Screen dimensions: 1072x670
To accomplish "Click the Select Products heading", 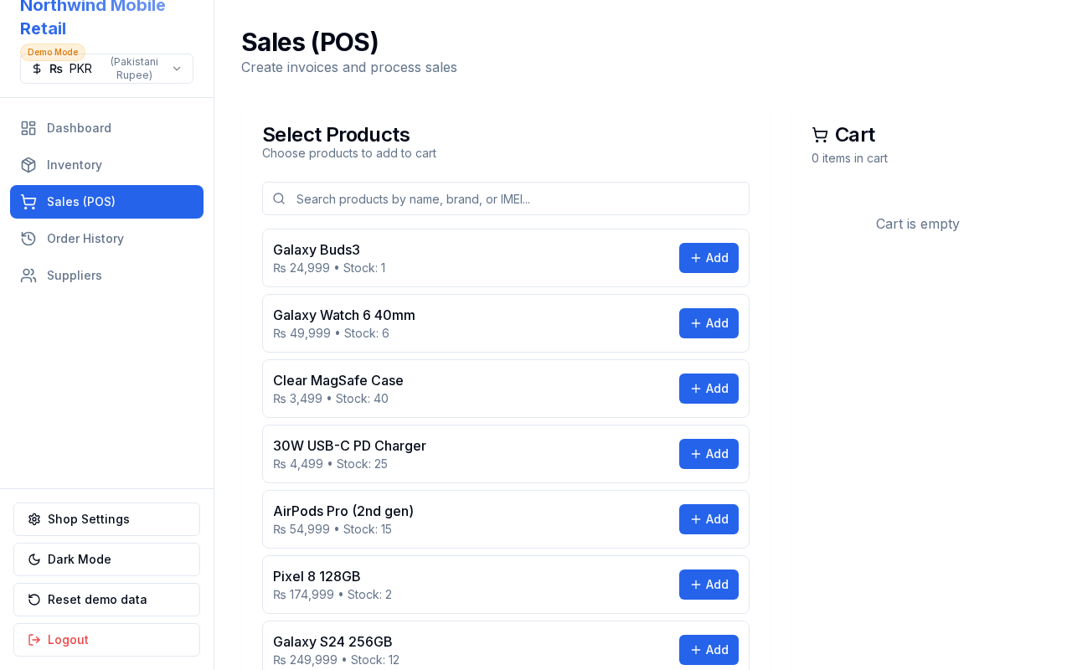I will (x=336, y=135).
